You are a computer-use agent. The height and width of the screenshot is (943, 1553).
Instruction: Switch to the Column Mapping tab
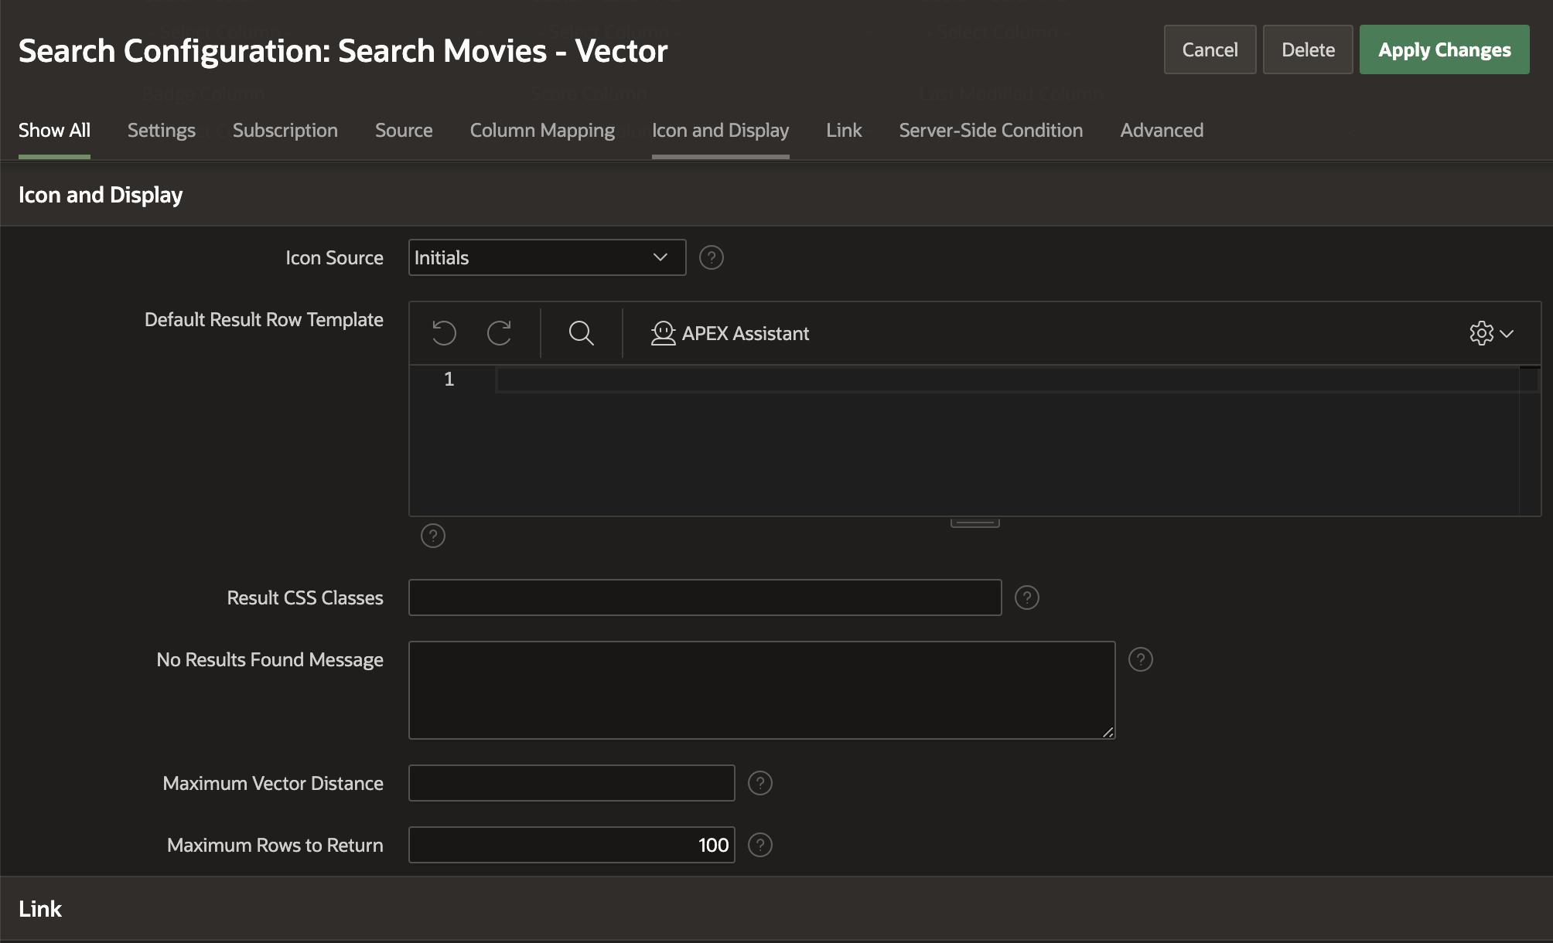tap(542, 130)
